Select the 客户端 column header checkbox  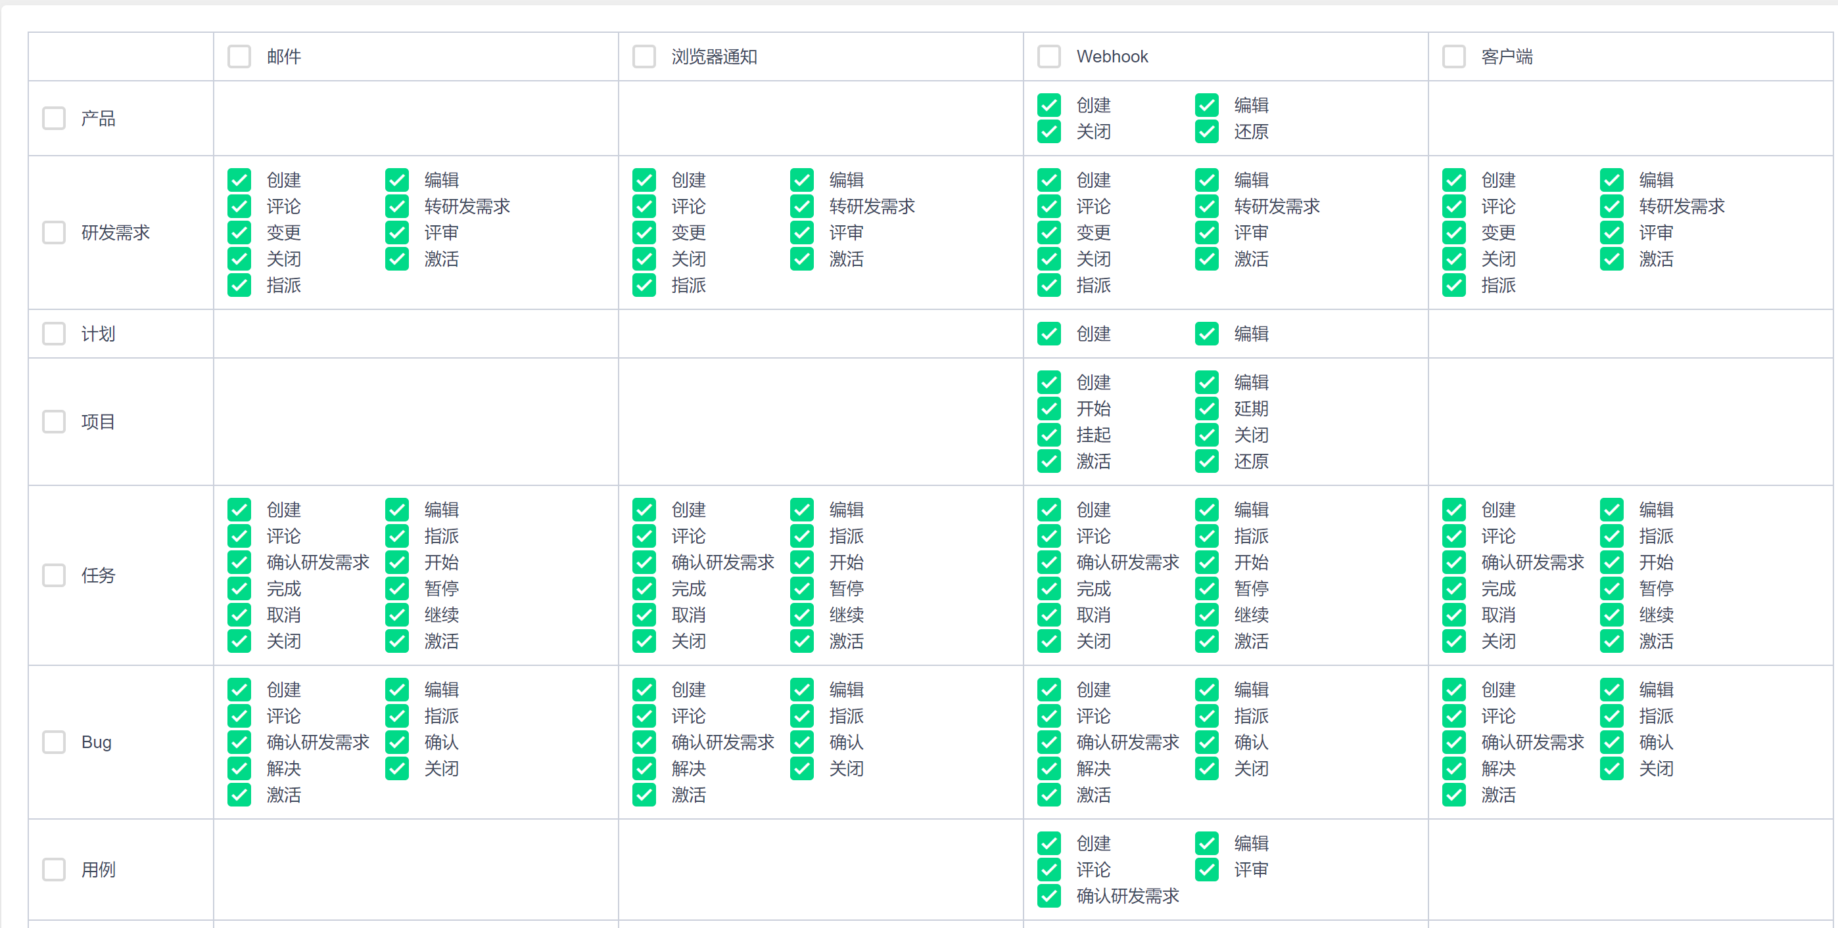click(1453, 56)
